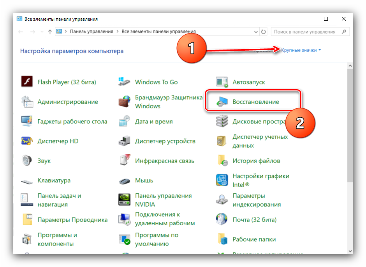The width and height of the screenshot is (366, 267).
Task: Go up one level with Up arrow
Action: pos(50,32)
